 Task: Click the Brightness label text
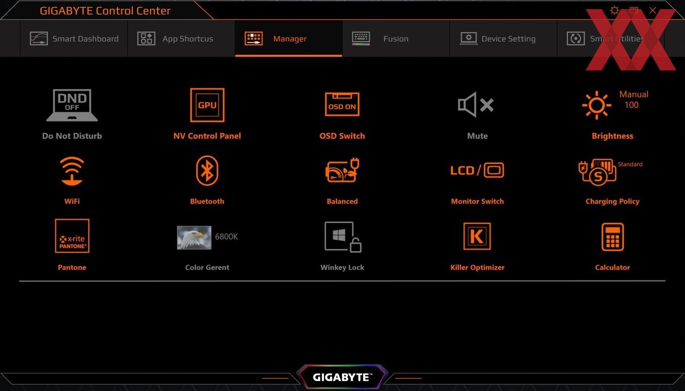[x=612, y=136]
